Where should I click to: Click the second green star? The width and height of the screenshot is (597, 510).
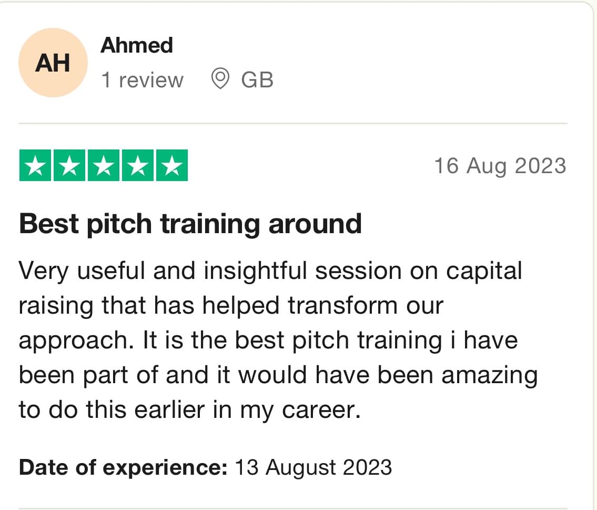coord(69,165)
